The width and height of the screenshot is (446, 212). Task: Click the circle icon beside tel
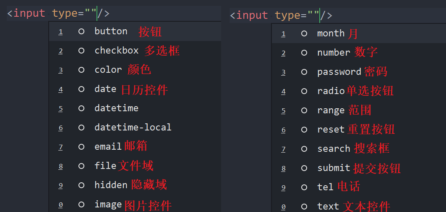click(x=304, y=187)
